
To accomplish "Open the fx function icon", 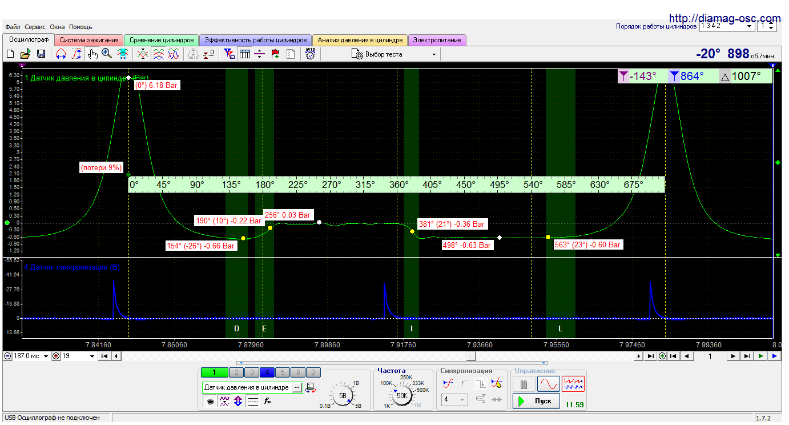I will coord(267,401).
